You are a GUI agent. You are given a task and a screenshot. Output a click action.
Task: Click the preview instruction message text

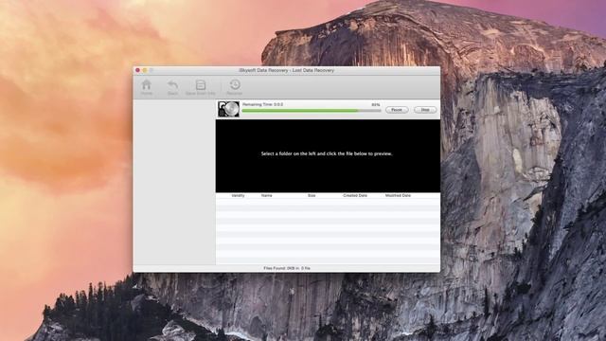[327, 153]
